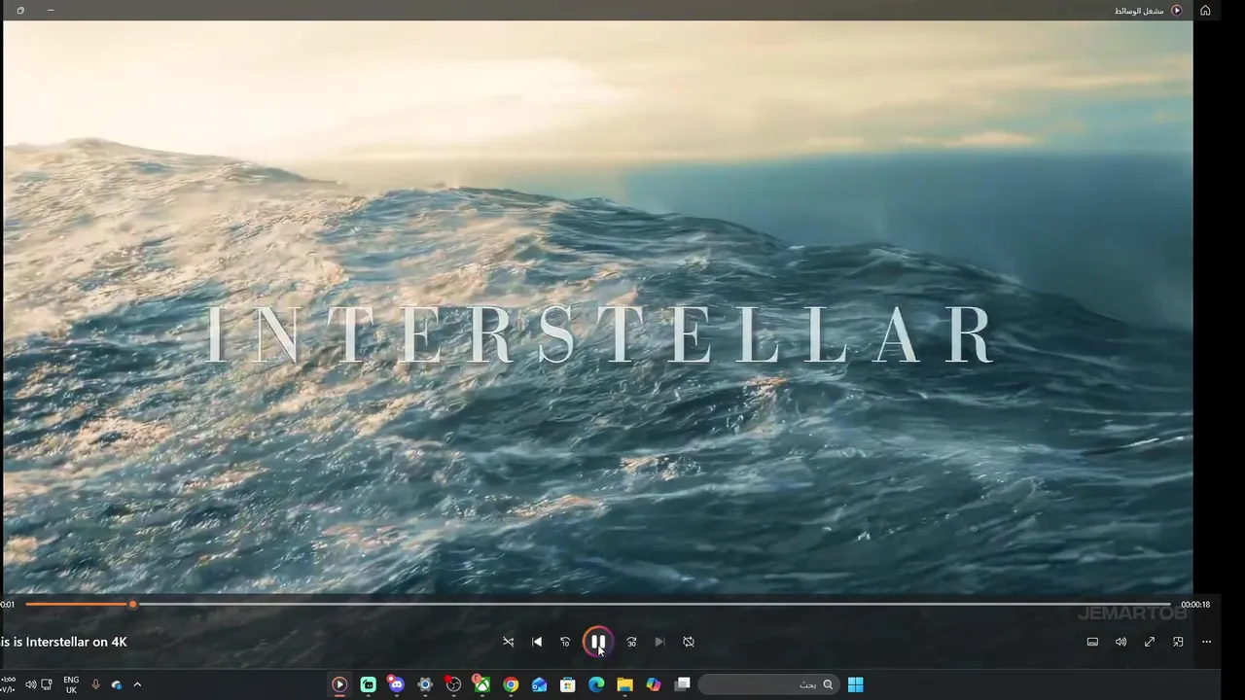
Task: Open Google Chrome from taskbar
Action: pos(511,684)
